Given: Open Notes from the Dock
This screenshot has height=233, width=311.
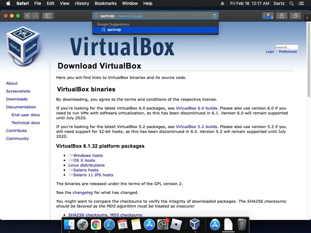Looking at the screenshot, I should (x=136, y=225).
